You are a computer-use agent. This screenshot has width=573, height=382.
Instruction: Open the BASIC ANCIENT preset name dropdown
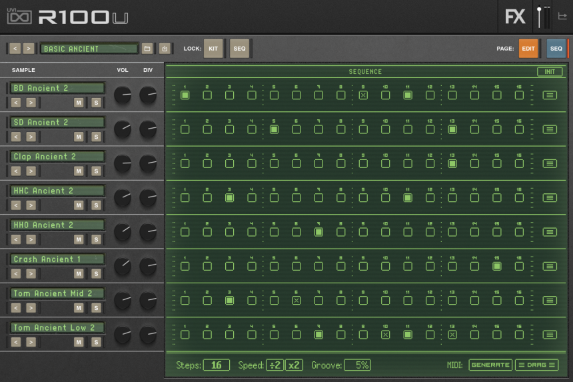[x=89, y=49]
